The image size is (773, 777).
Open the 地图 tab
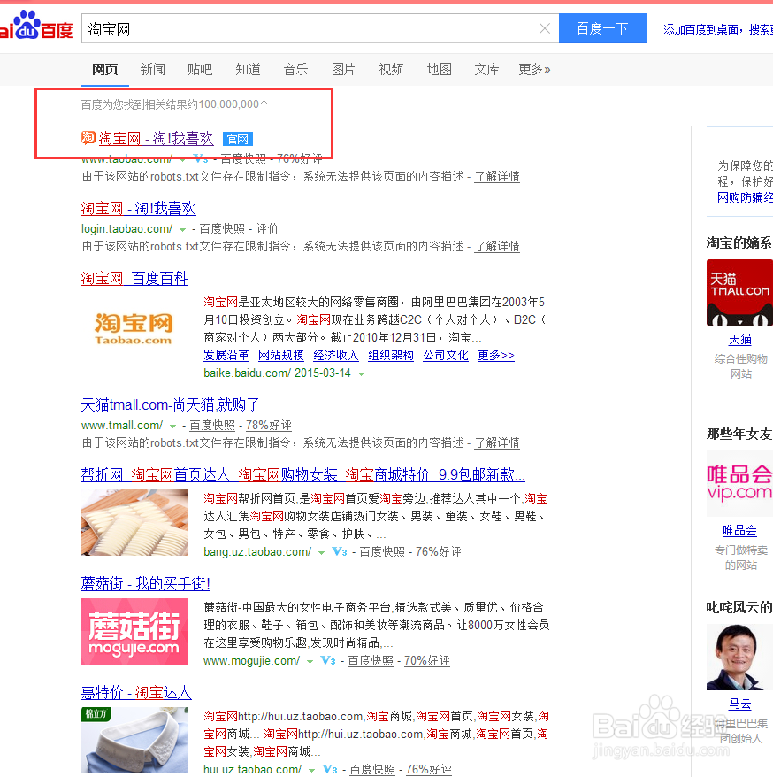[x=439, y=69]
